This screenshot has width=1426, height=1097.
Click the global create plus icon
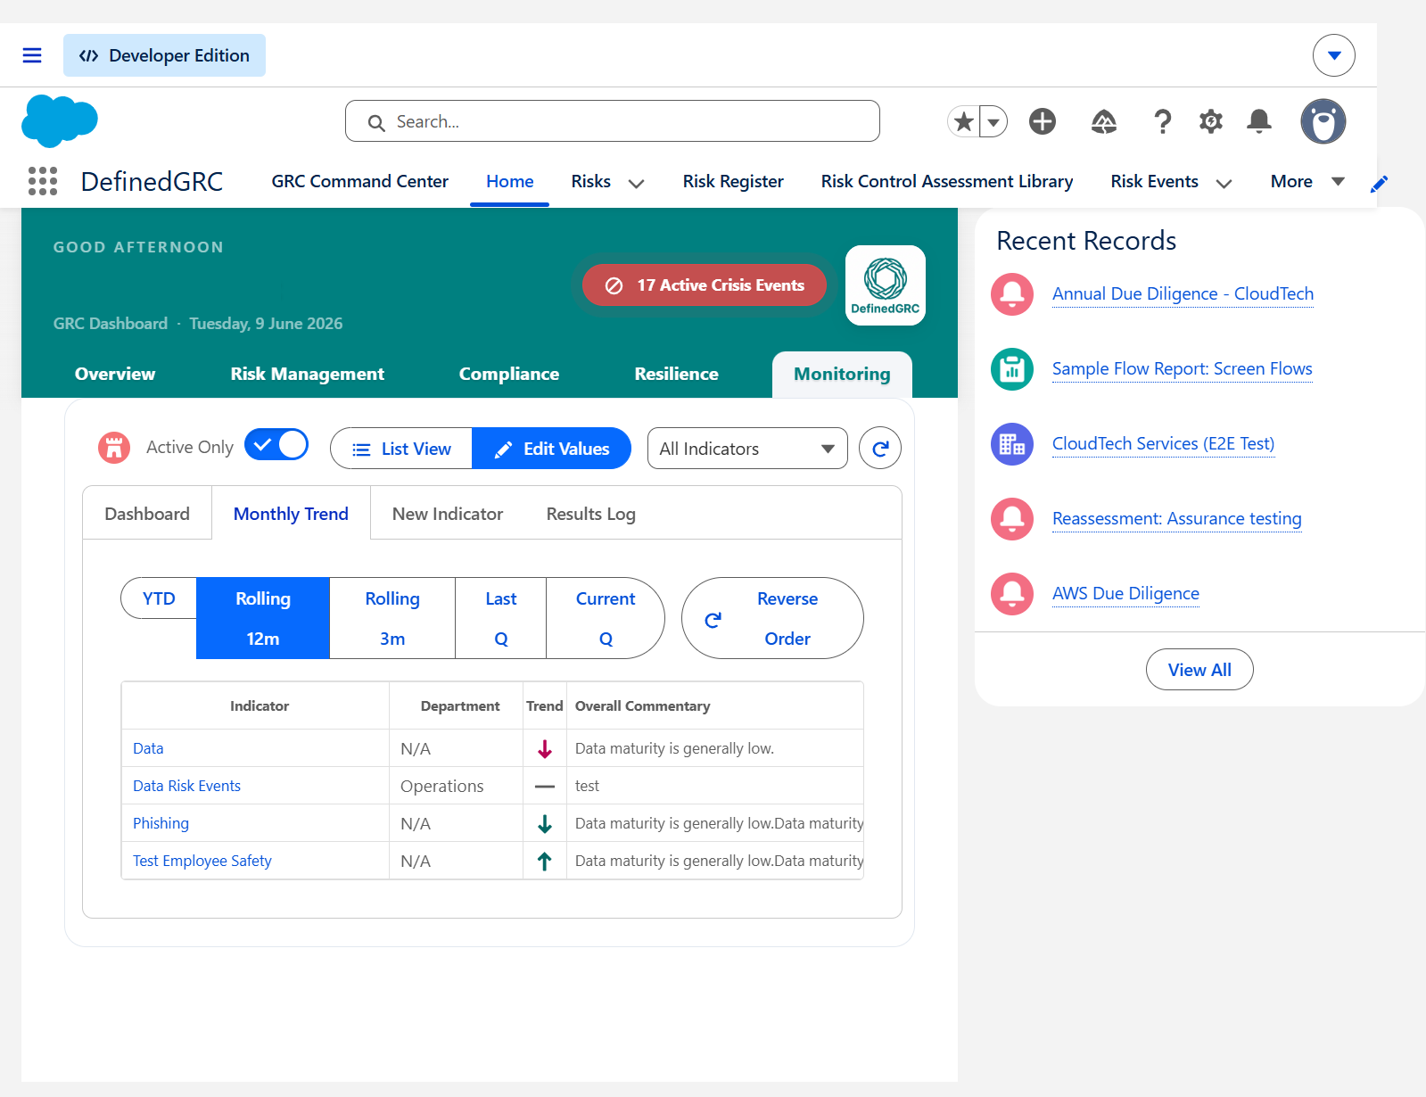pyautogui.click(x=1042, y=121)
